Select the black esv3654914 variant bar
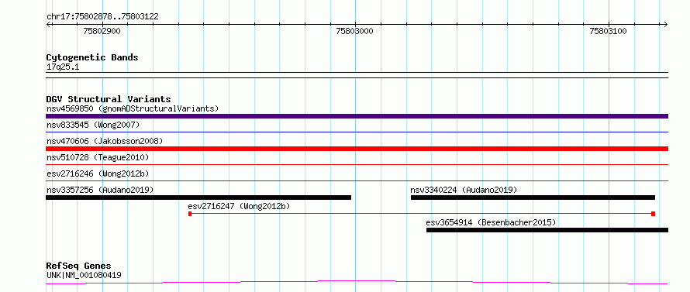The height and width of the screenshot is (292, 690). coord(547,230)
